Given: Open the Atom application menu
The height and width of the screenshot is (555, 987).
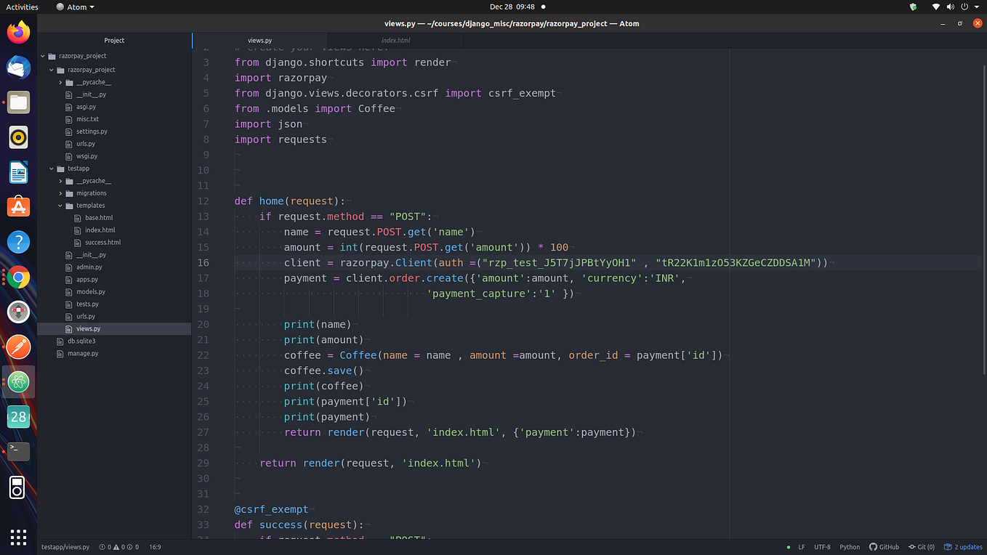Looking at the screenshot, I should tap(76, 7).
